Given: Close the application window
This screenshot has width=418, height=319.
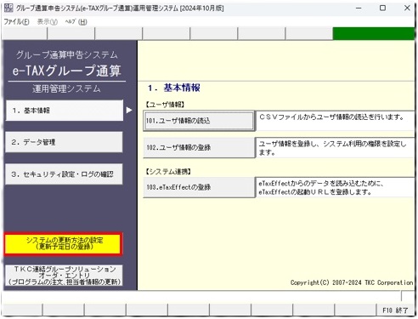Looking at the screenshot, I should pos(407,8).
